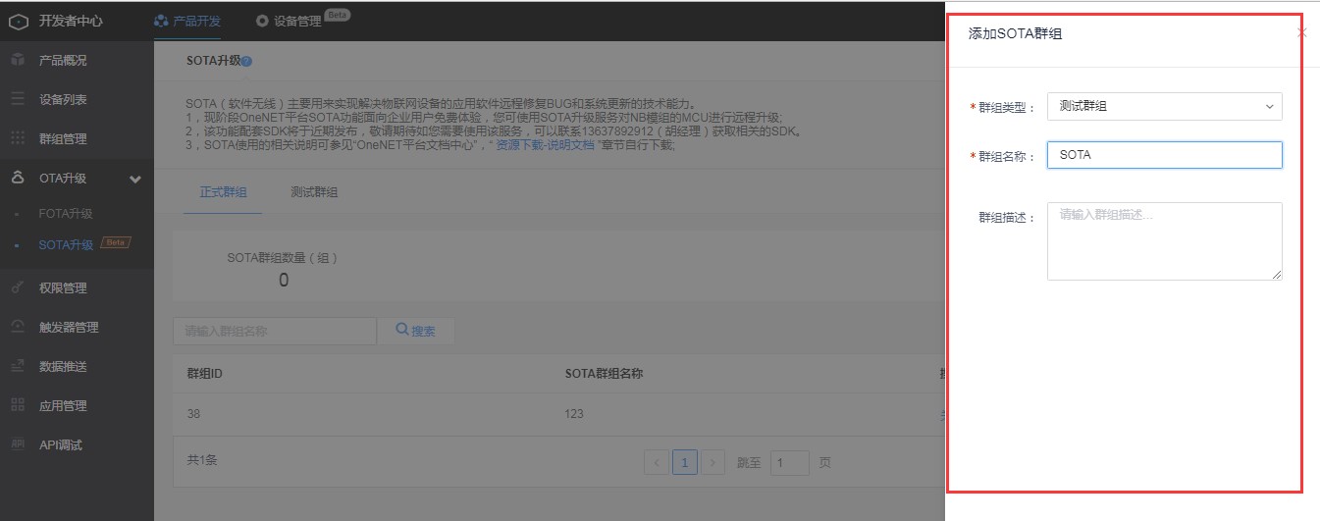Click group ID cell 38
Screen dimensions: 1320x521
tap(193, 413)
